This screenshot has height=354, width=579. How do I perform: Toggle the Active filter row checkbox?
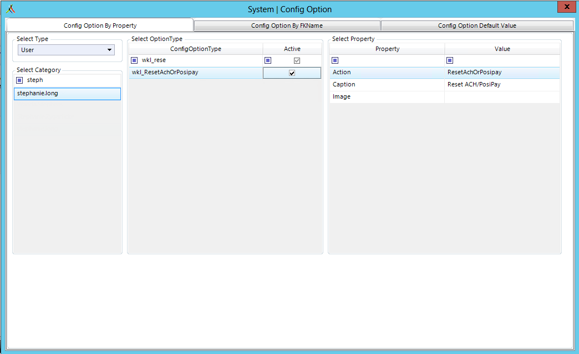click(297, 60)
